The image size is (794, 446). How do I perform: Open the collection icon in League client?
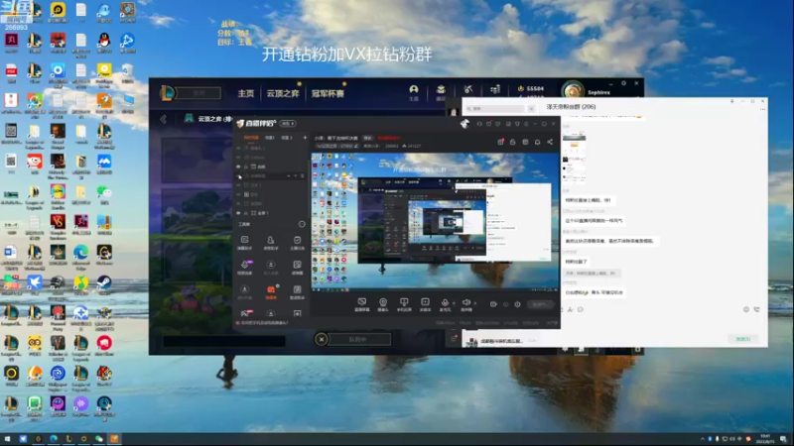point(441,91)
